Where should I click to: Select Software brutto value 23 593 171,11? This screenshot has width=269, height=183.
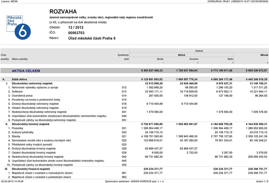(154, 92)
